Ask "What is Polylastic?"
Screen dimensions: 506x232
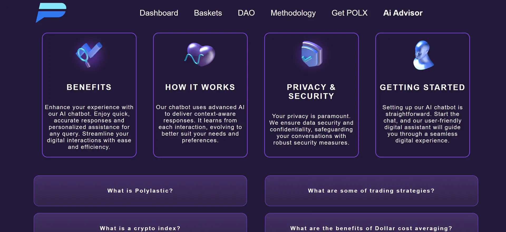140,191
